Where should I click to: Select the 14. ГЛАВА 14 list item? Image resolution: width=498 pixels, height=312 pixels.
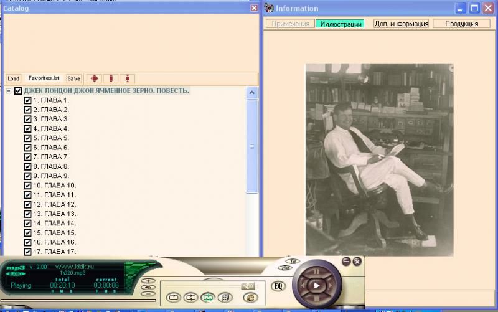[55, 223]
